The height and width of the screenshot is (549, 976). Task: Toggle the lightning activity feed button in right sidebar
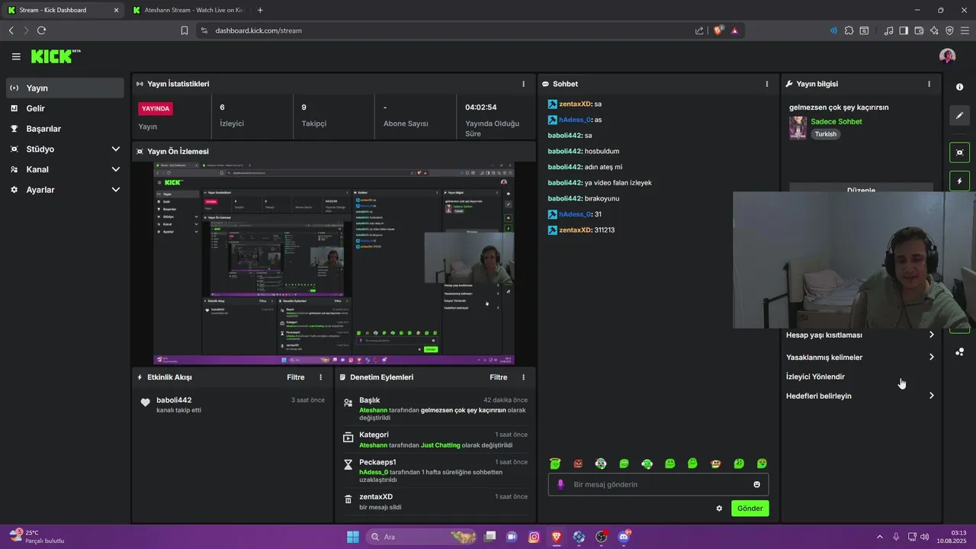959,181
